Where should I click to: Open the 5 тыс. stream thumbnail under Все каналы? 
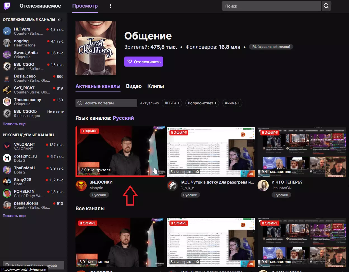[211, 242]
